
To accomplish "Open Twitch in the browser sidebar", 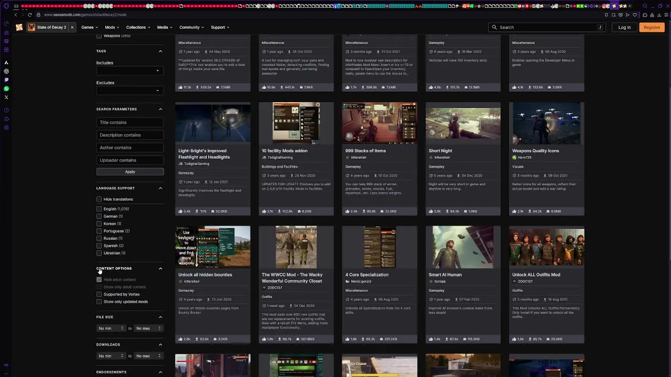I will click(6, 80).
